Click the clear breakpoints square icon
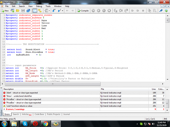Viewport: 170px width, 127px height. point(143,11)
